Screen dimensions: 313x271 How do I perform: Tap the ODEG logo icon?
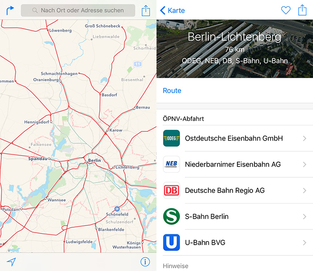click(171, 138)
